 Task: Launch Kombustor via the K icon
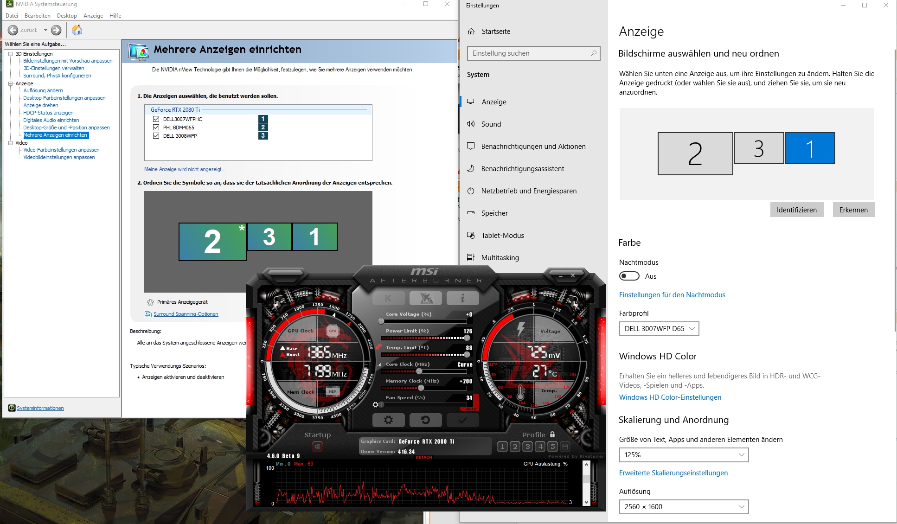(388, 298)
